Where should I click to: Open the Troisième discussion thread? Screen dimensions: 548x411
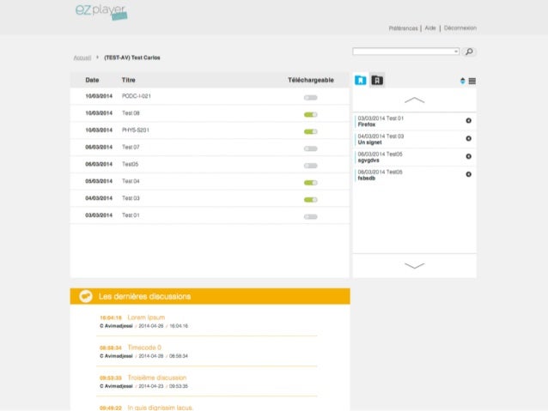pos(157,378)
